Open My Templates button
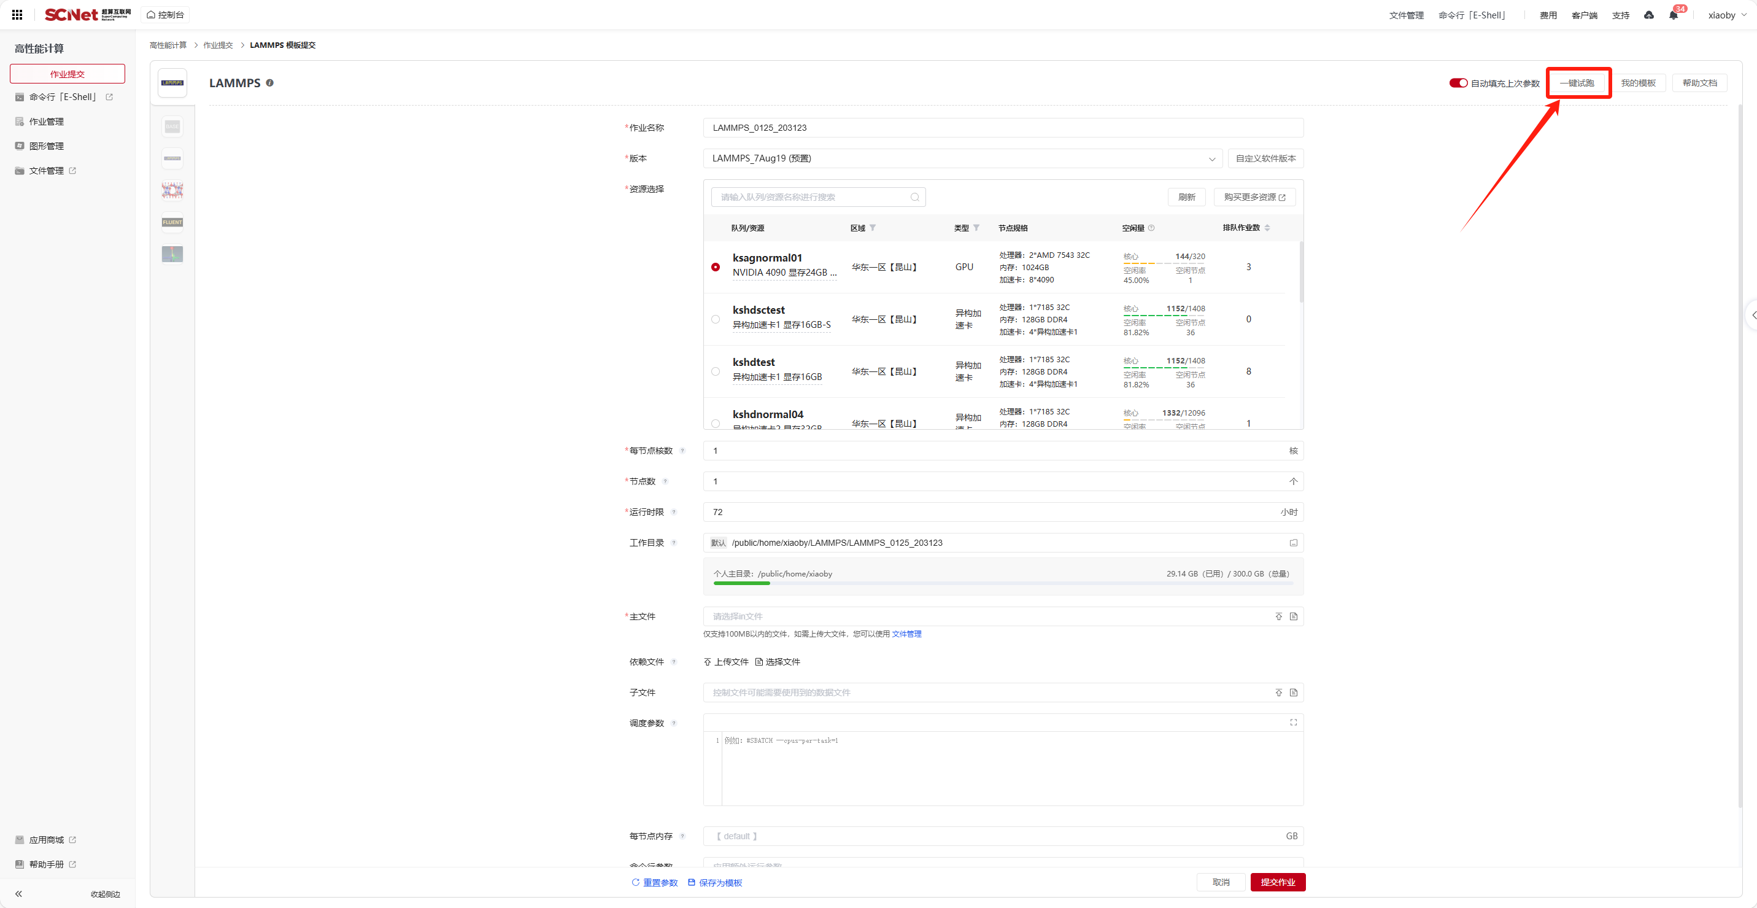The height and width of the screenshot is (908, 1757). 1639,83
